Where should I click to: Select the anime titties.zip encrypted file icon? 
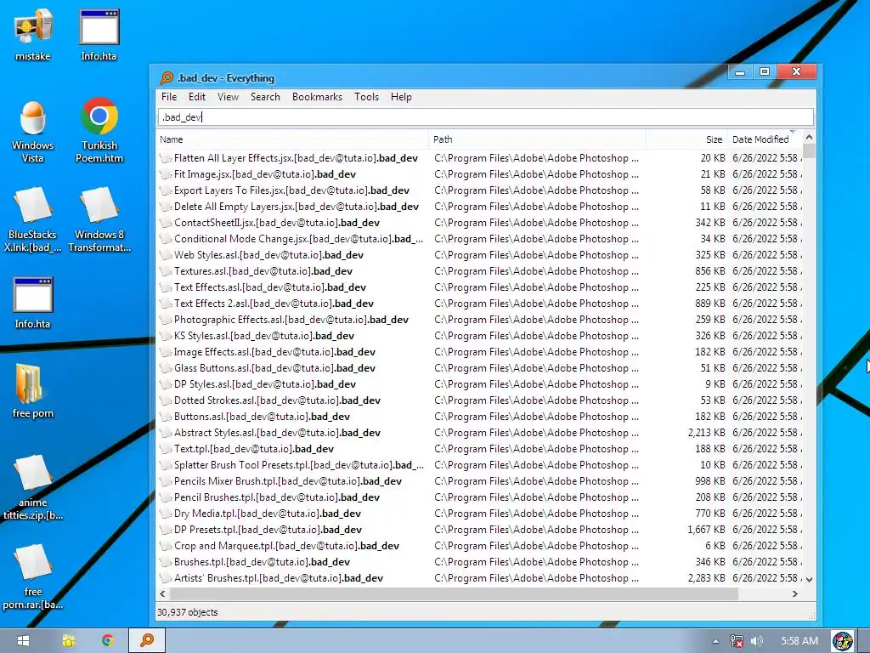[x=33, y=488]
